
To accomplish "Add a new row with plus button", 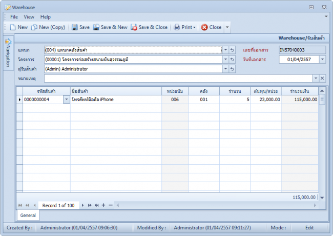I will [x=103, y=205].
